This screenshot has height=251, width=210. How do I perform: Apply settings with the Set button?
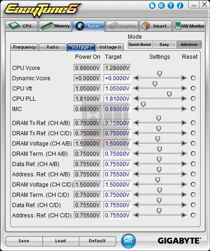128,241
